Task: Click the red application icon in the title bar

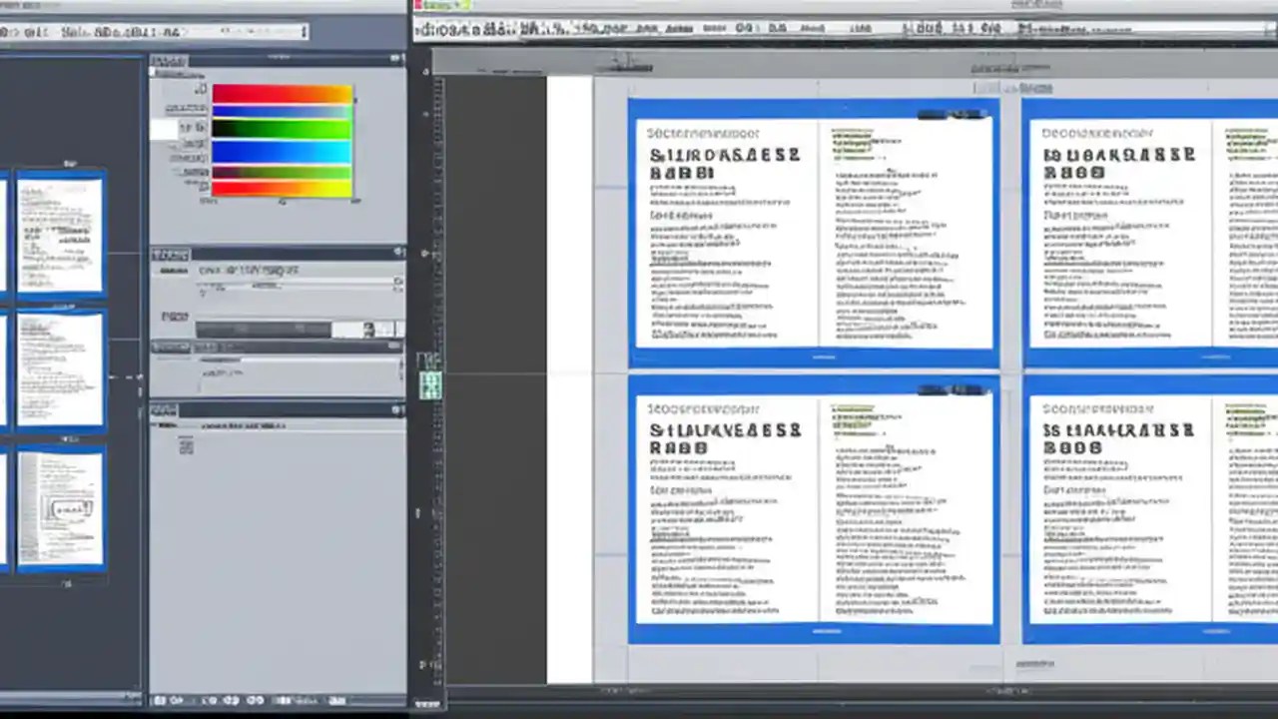Action: click(x=419, y=5)
